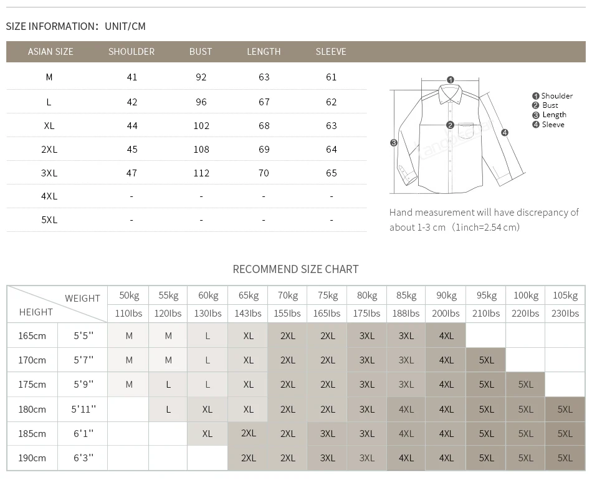Click the 5XL cell for 180cm at 105kg
Image resolution: width=592 pixels, height=480 pixels.
(x=565, y=409)
